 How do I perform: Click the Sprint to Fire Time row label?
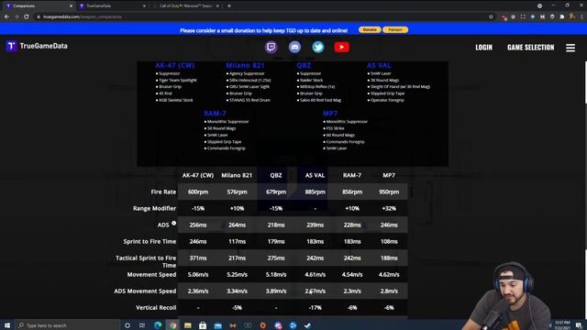(x=150, y=242)
